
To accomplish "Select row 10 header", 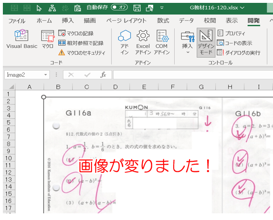I will click(8, 158).
